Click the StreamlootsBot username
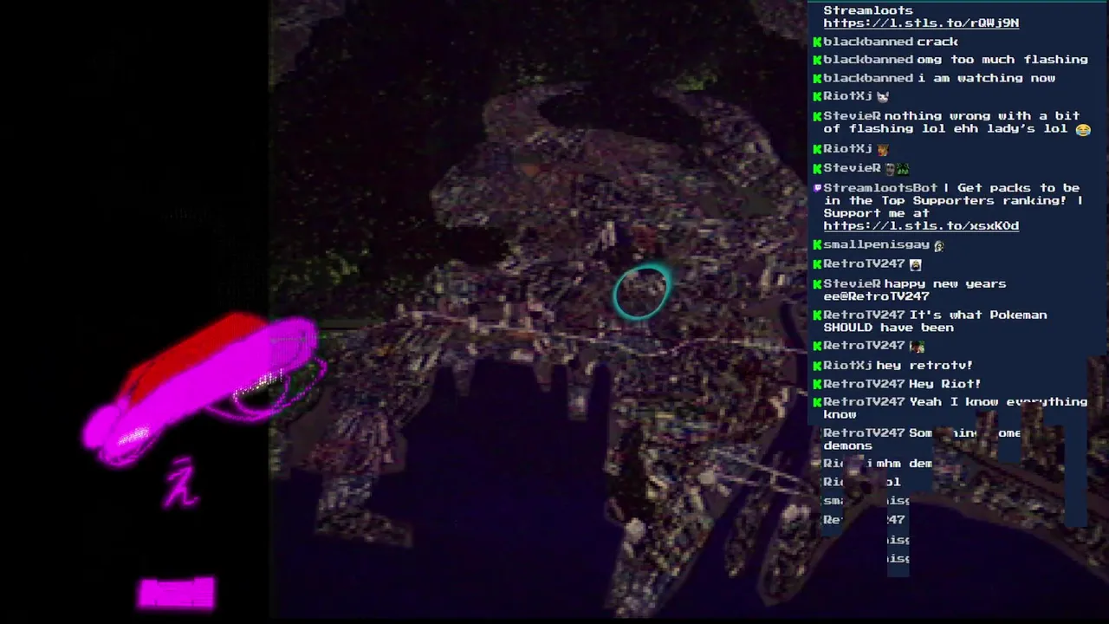Image resolution: width=1109 pixels, height=624 pixels. click(880, 188)
